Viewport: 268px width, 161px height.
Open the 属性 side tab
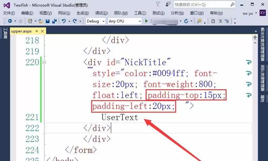[262, 99]
